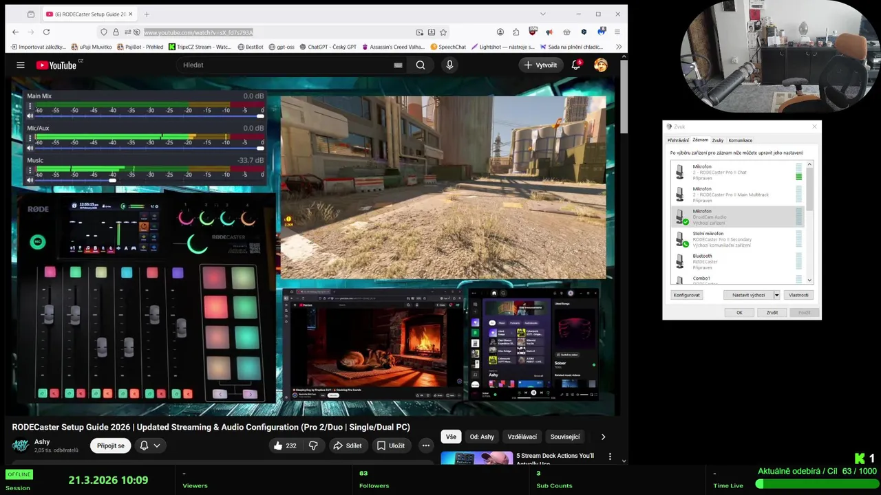Dislike the video with thumbs down

pyautogui.click(x=313, y=445)
